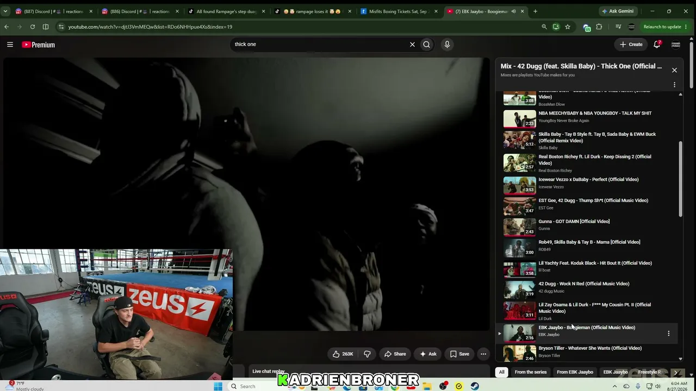
Task: Open Steam from the taskbar
Action: [x=475, y=386]
